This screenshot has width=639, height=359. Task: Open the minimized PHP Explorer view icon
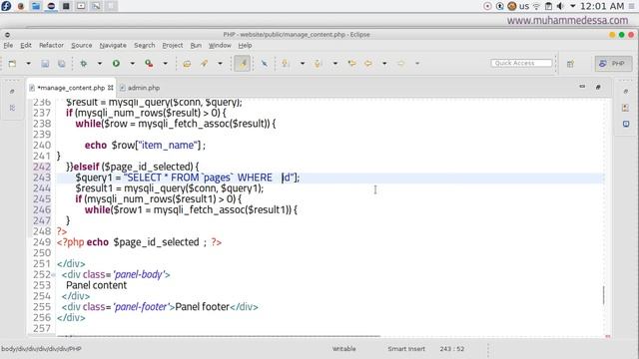(12, 108)
